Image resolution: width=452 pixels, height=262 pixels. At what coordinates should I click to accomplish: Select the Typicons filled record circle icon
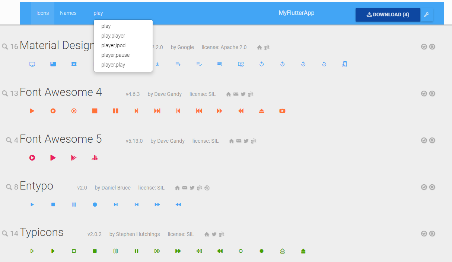coord(262,251)
